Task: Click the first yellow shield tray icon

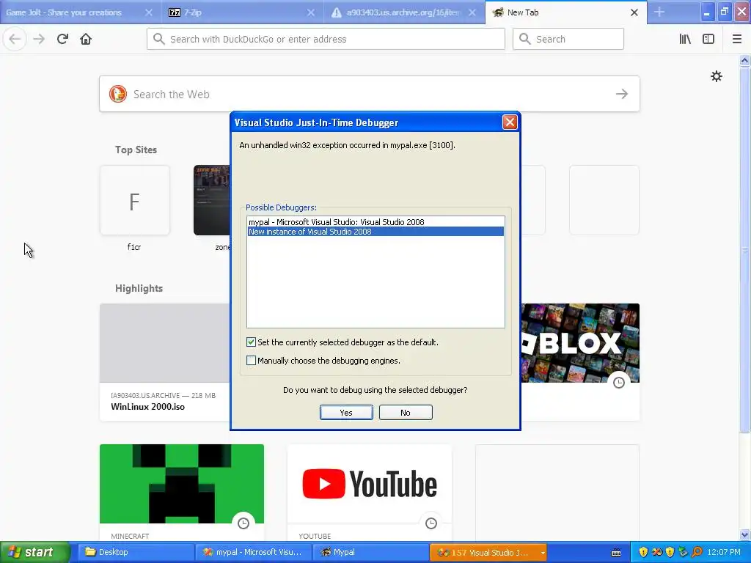Action: coord(643,552)
